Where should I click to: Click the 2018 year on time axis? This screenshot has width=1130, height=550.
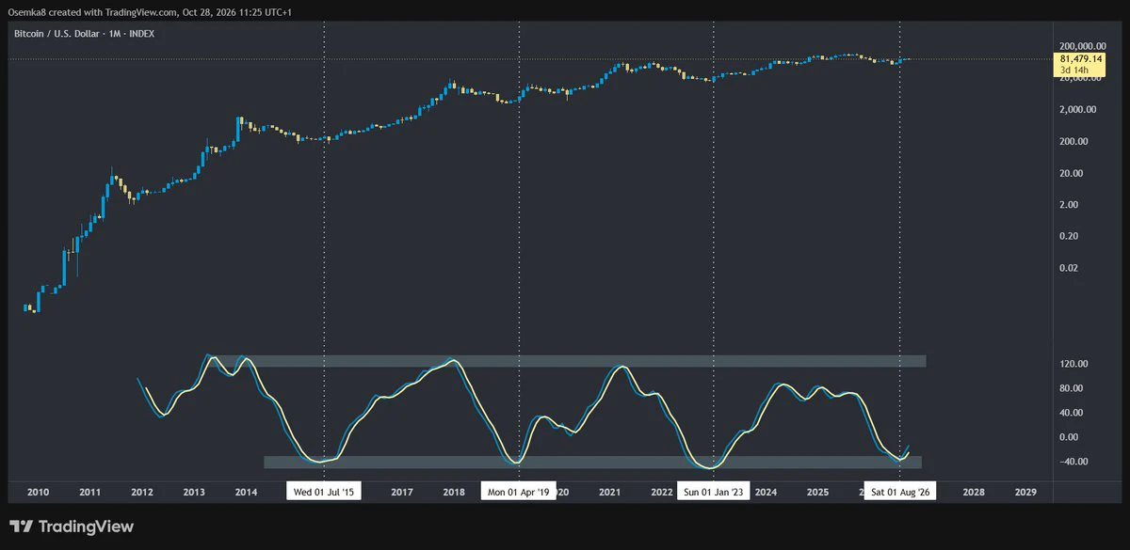pyautogui.click(x=454, y=492)
